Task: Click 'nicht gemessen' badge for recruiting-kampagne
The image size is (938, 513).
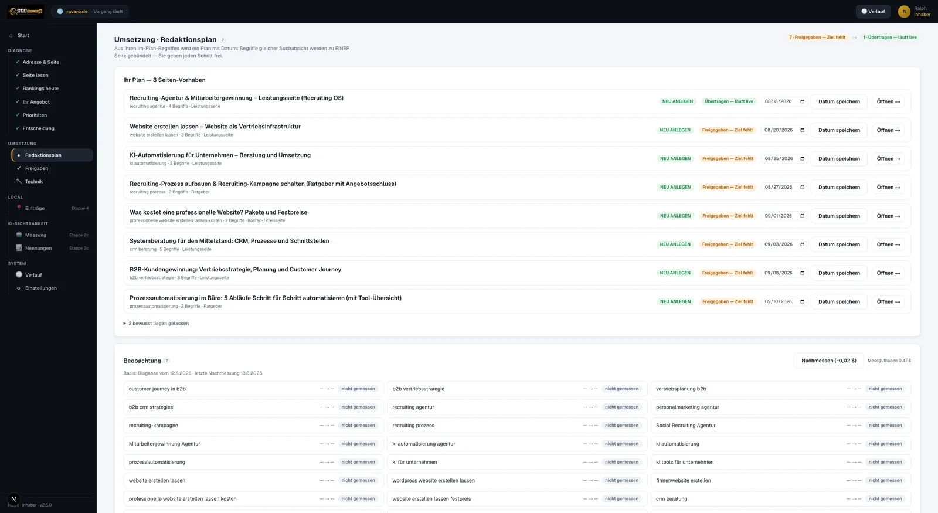Action: tap(358, 425)
